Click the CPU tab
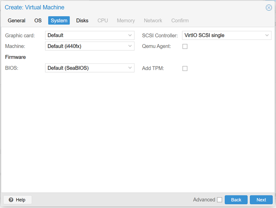This screenshot has width=276, height=208. 102,21
